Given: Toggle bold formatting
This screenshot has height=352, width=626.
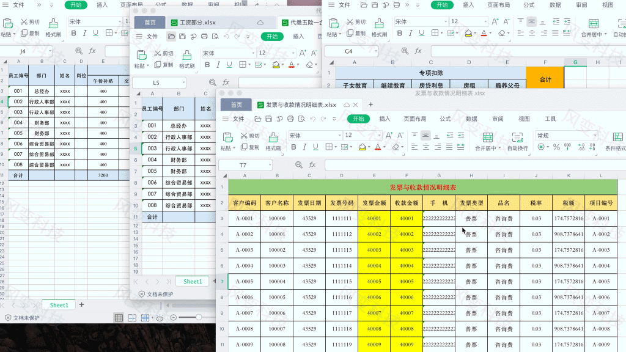Looking at the screenshot, I should [x=293, y=147].
